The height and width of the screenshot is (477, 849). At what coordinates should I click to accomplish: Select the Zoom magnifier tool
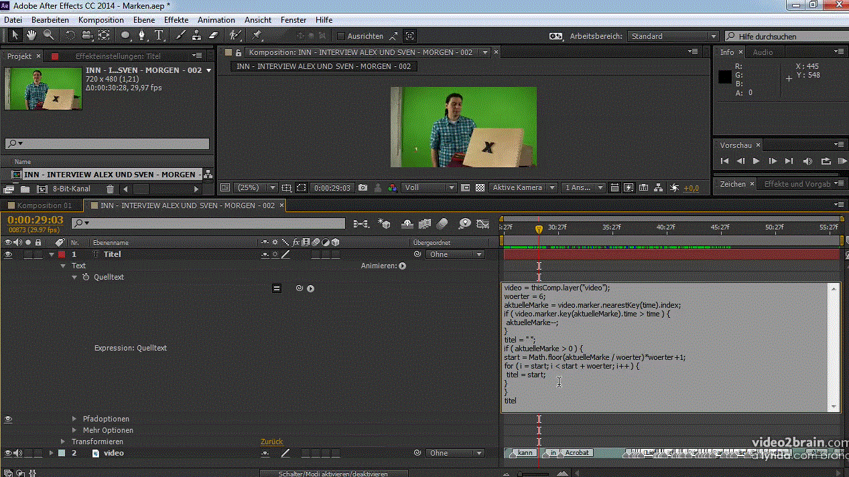[x=48, y=35]
